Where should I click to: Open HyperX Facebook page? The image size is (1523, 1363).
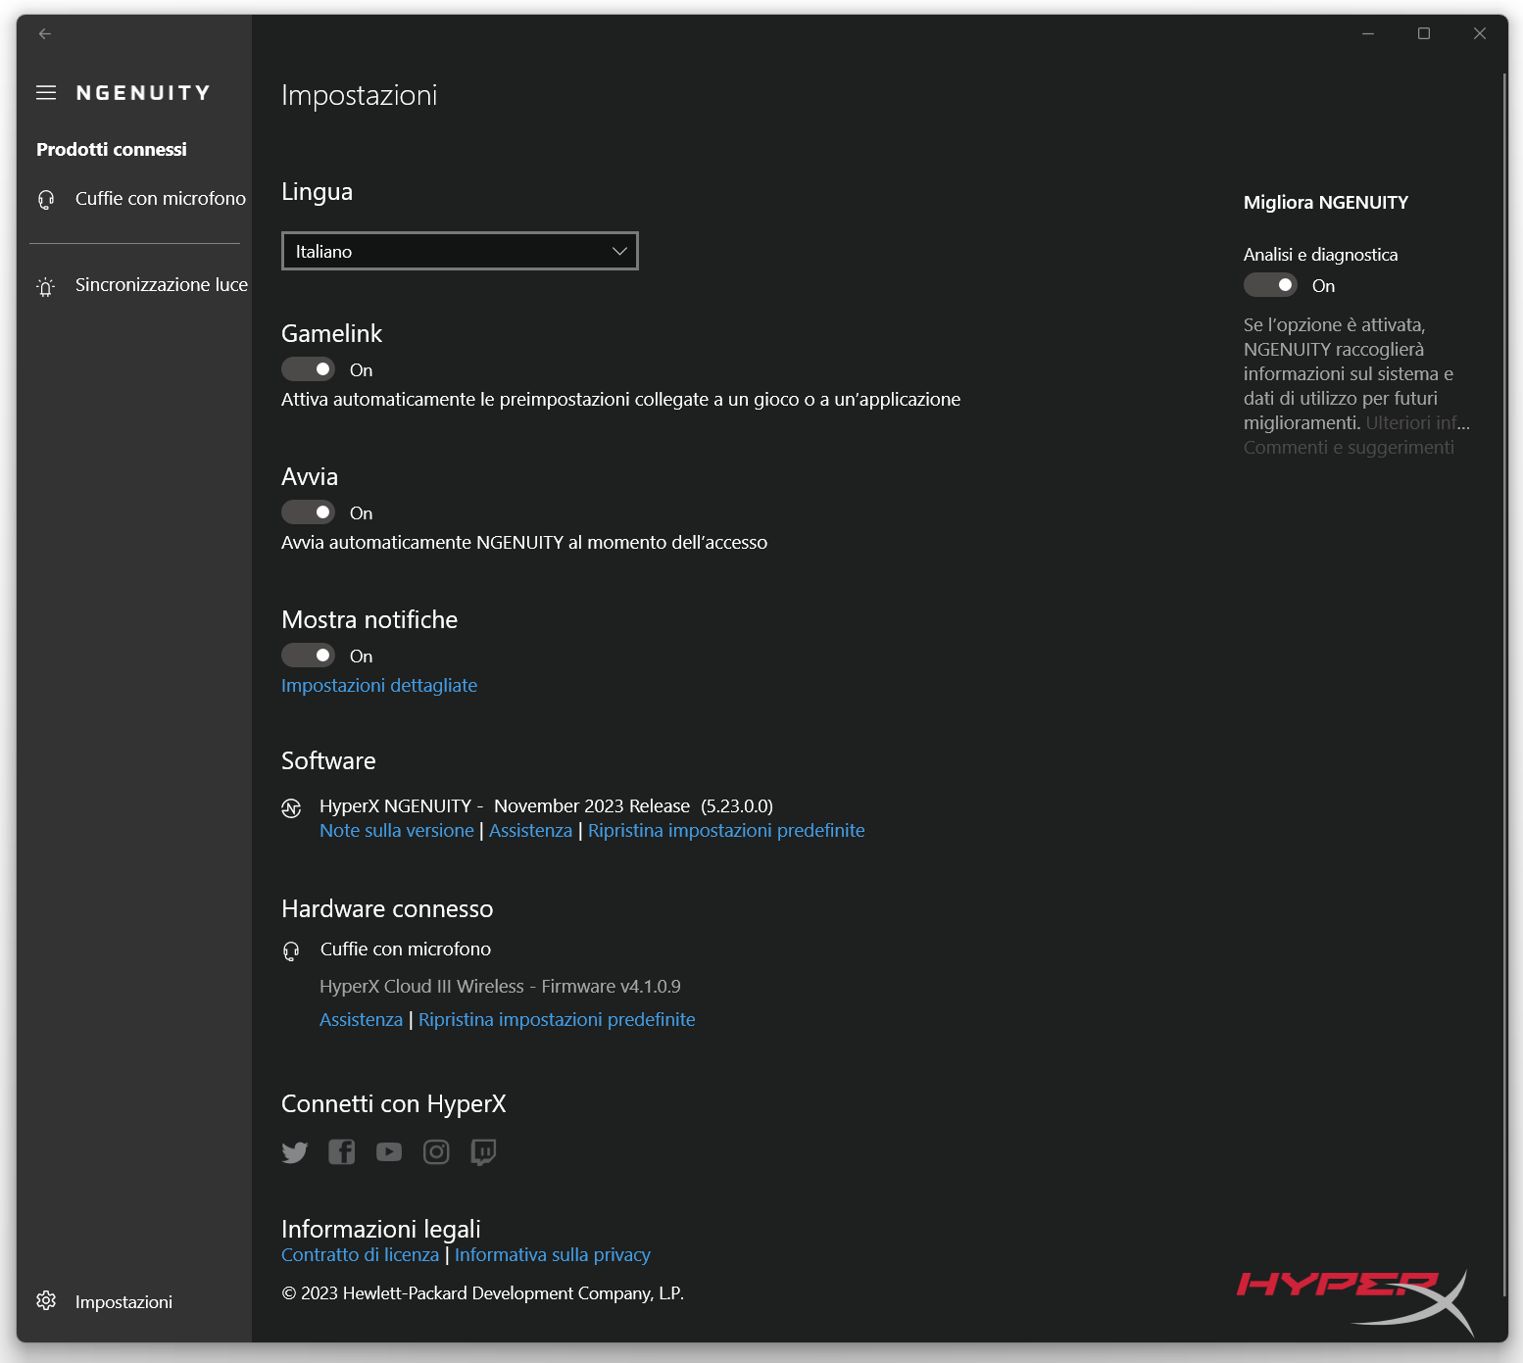341,1152
